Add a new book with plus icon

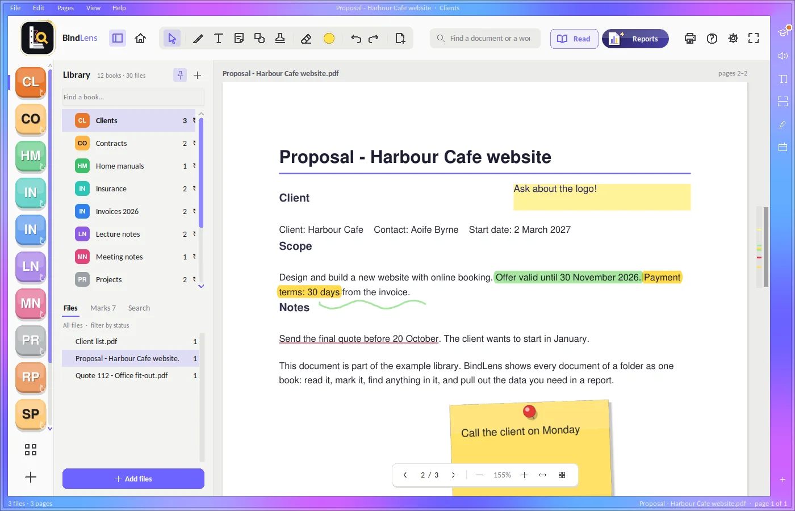(x=197, y=75)
